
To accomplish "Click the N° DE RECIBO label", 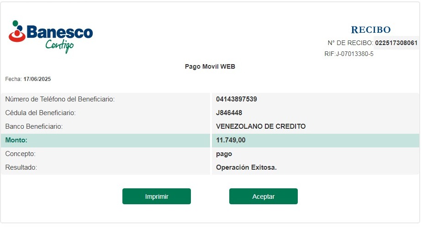I will click(x=350, y=43).
